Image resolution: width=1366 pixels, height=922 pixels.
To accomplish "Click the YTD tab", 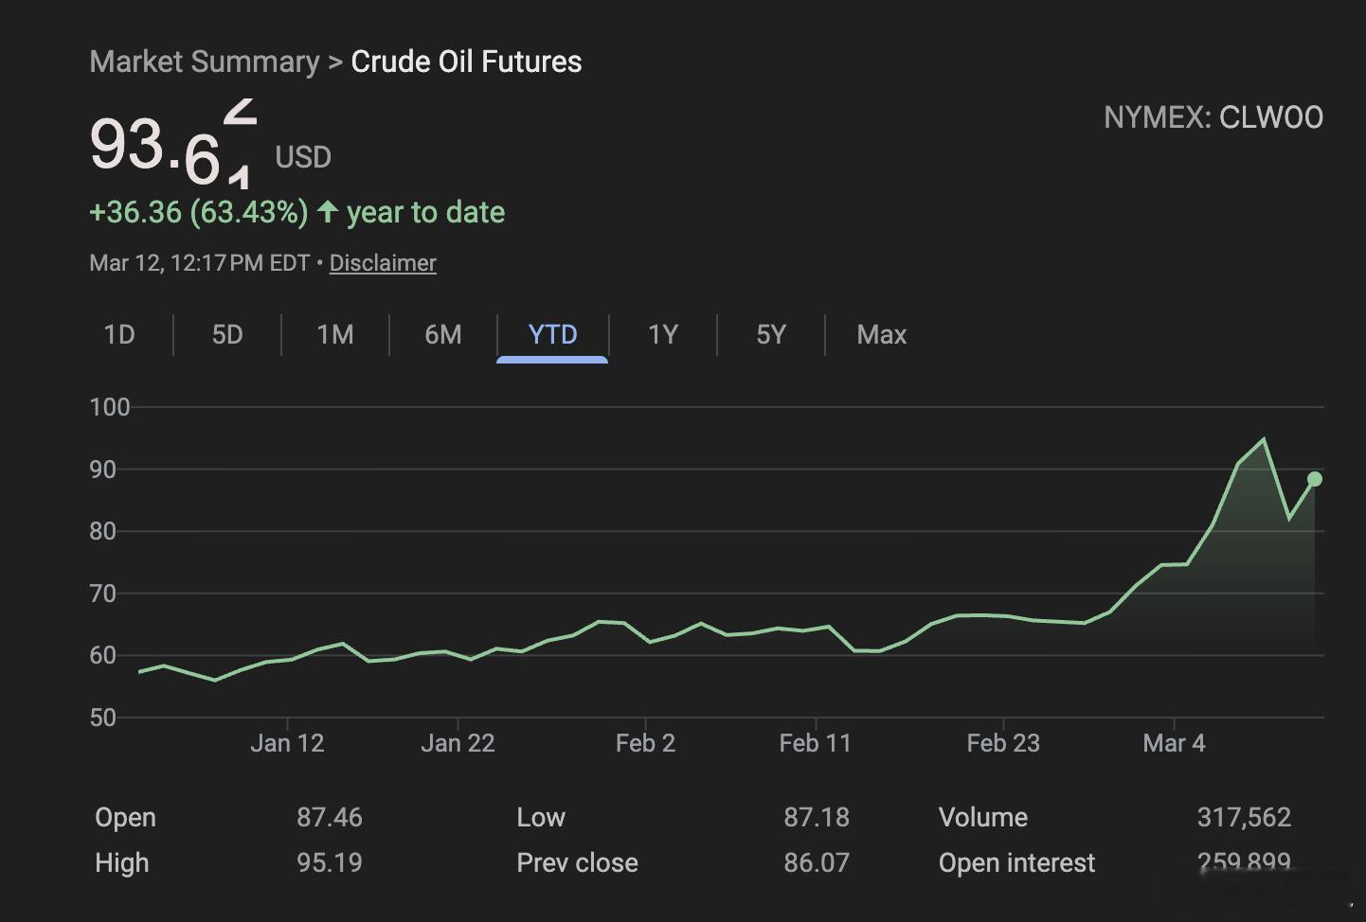I will coord(552,335).
